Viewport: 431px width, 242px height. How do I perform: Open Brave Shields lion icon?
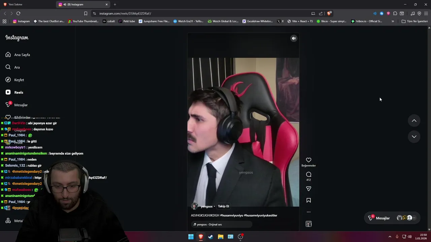329,13
